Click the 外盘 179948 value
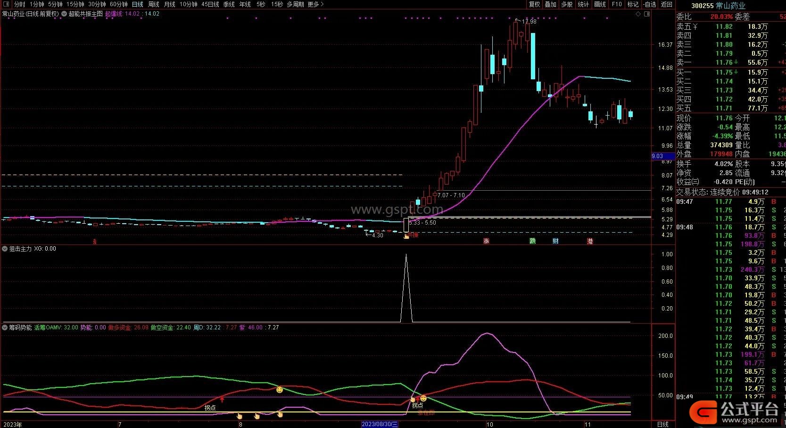786x428 pixels. pyautogui.click(x=721, y=154)
